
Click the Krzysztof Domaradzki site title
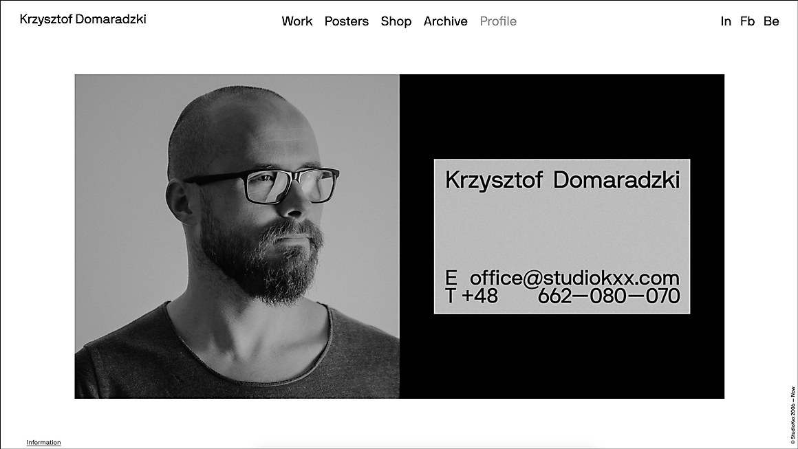83,19
